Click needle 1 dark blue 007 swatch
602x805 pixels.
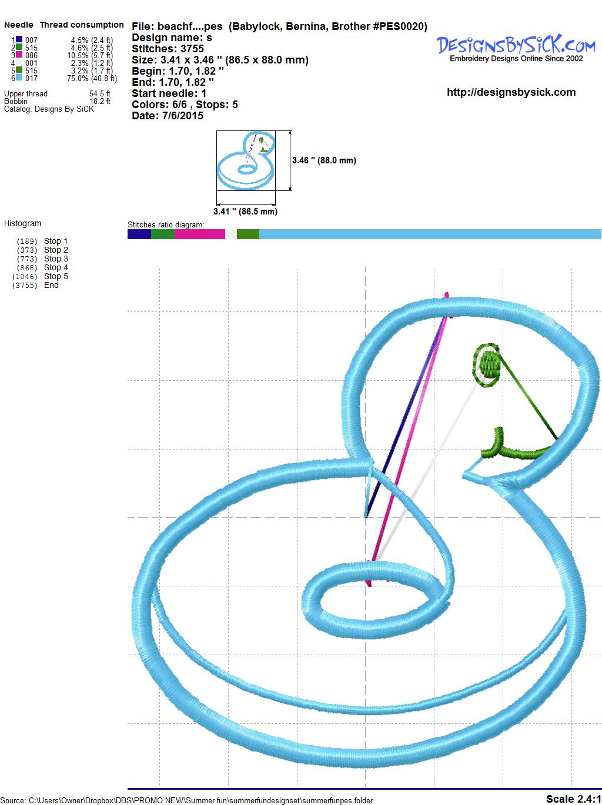19,40
